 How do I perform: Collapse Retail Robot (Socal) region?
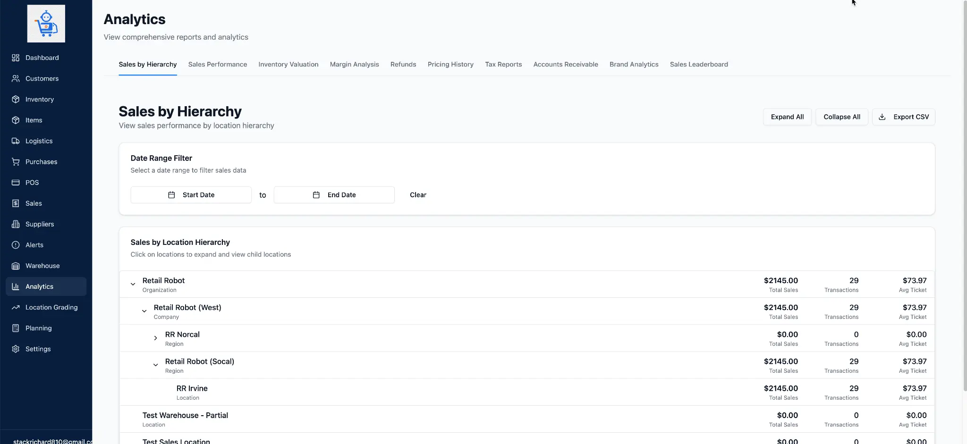[x=155, y=365]
